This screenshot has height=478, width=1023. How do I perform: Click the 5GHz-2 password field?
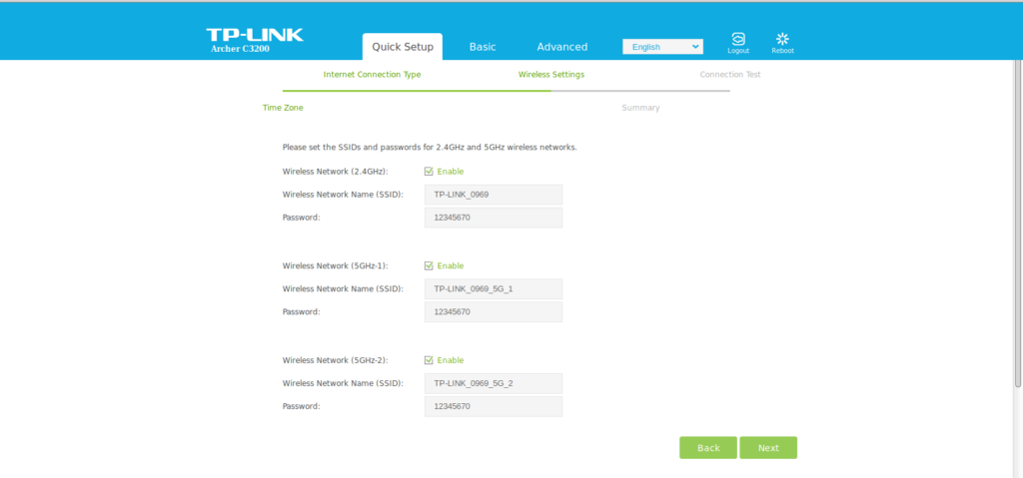point(493,407)
